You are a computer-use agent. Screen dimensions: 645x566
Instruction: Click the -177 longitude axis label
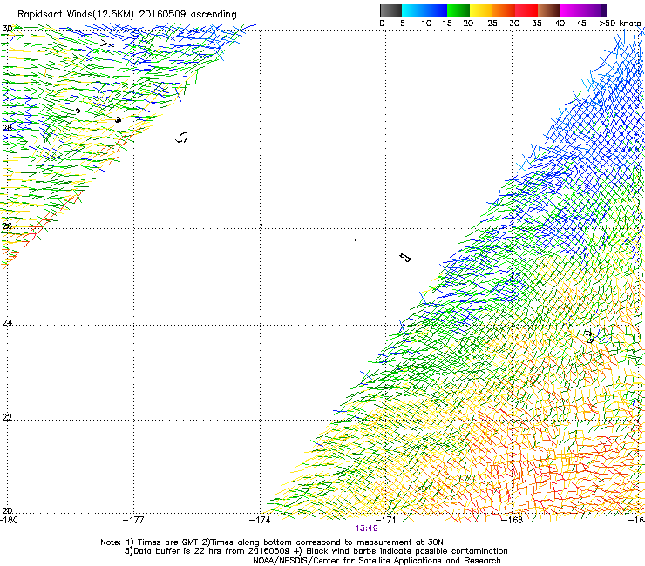(x=133, y=520)
